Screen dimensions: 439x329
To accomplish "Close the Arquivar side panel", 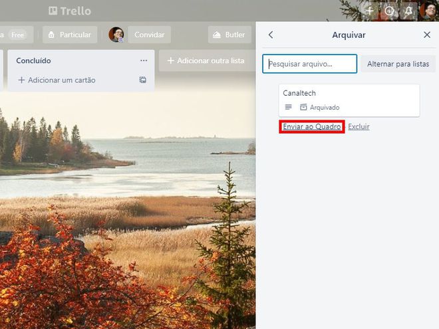I will coord(427,35).
